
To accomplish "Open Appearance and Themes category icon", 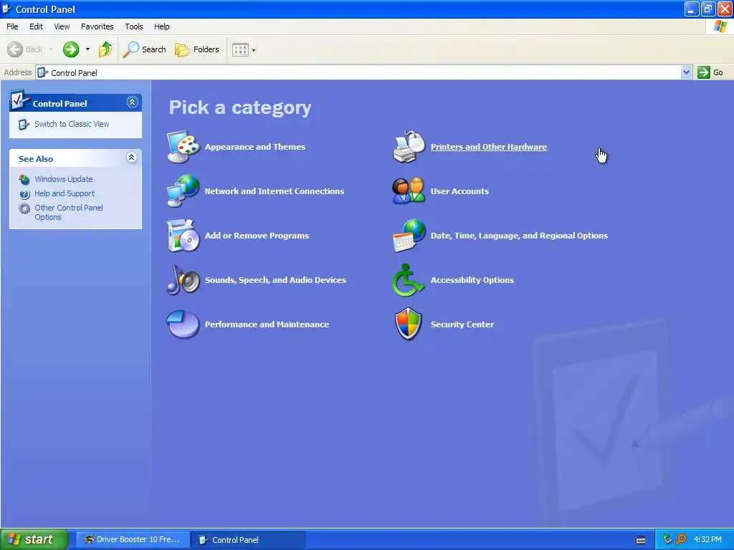I will (x=183, y=147).
